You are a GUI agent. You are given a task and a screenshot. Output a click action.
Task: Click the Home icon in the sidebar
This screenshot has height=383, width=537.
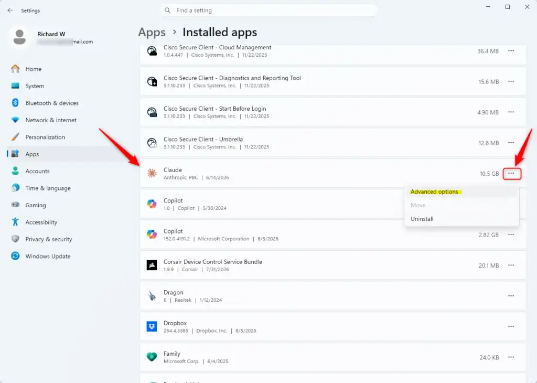[x=15, y=69]
